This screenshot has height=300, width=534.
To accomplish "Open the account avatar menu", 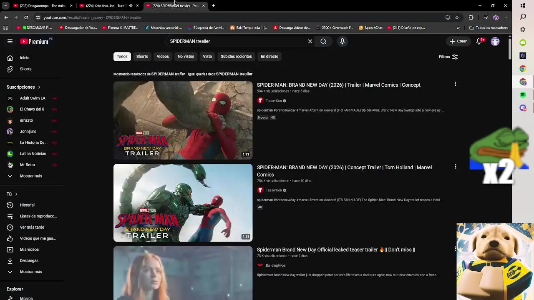I will coord(495,41).
